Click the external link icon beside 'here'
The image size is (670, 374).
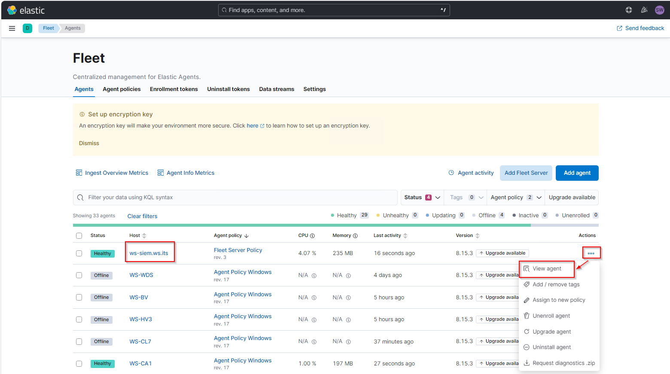[262, 126]
